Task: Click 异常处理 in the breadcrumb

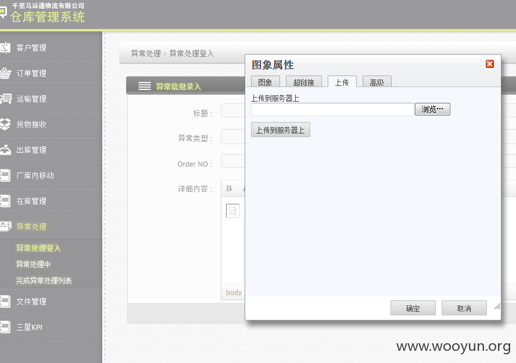Action: pyautogui.click(x=146, y=53)
